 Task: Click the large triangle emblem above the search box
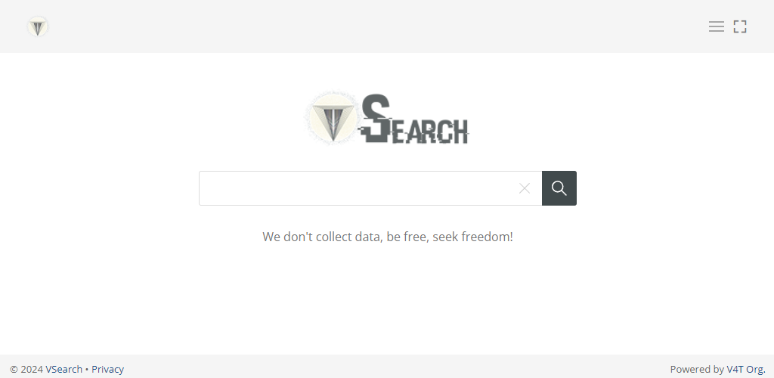coord(333,117)
